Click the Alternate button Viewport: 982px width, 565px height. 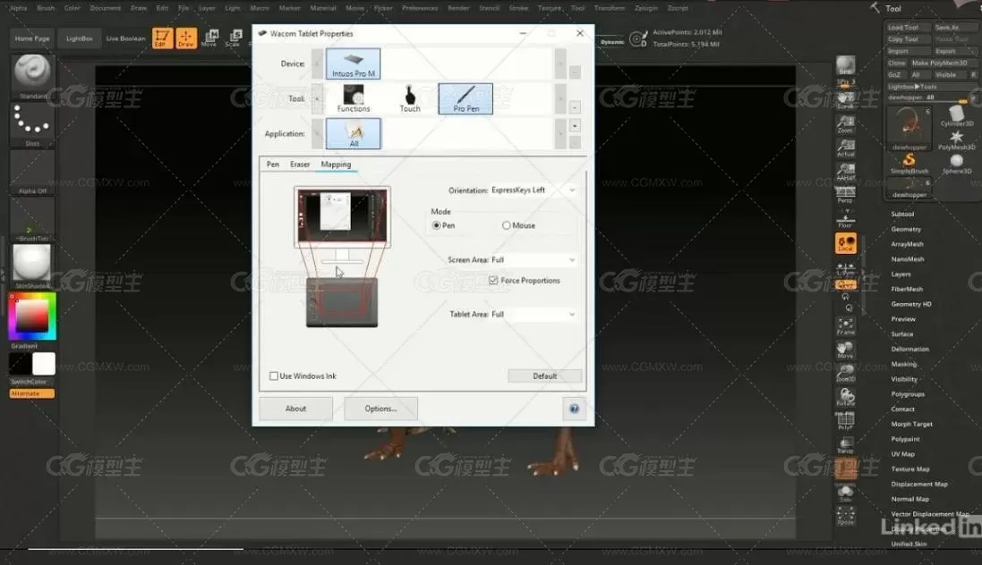click(32, 393)
